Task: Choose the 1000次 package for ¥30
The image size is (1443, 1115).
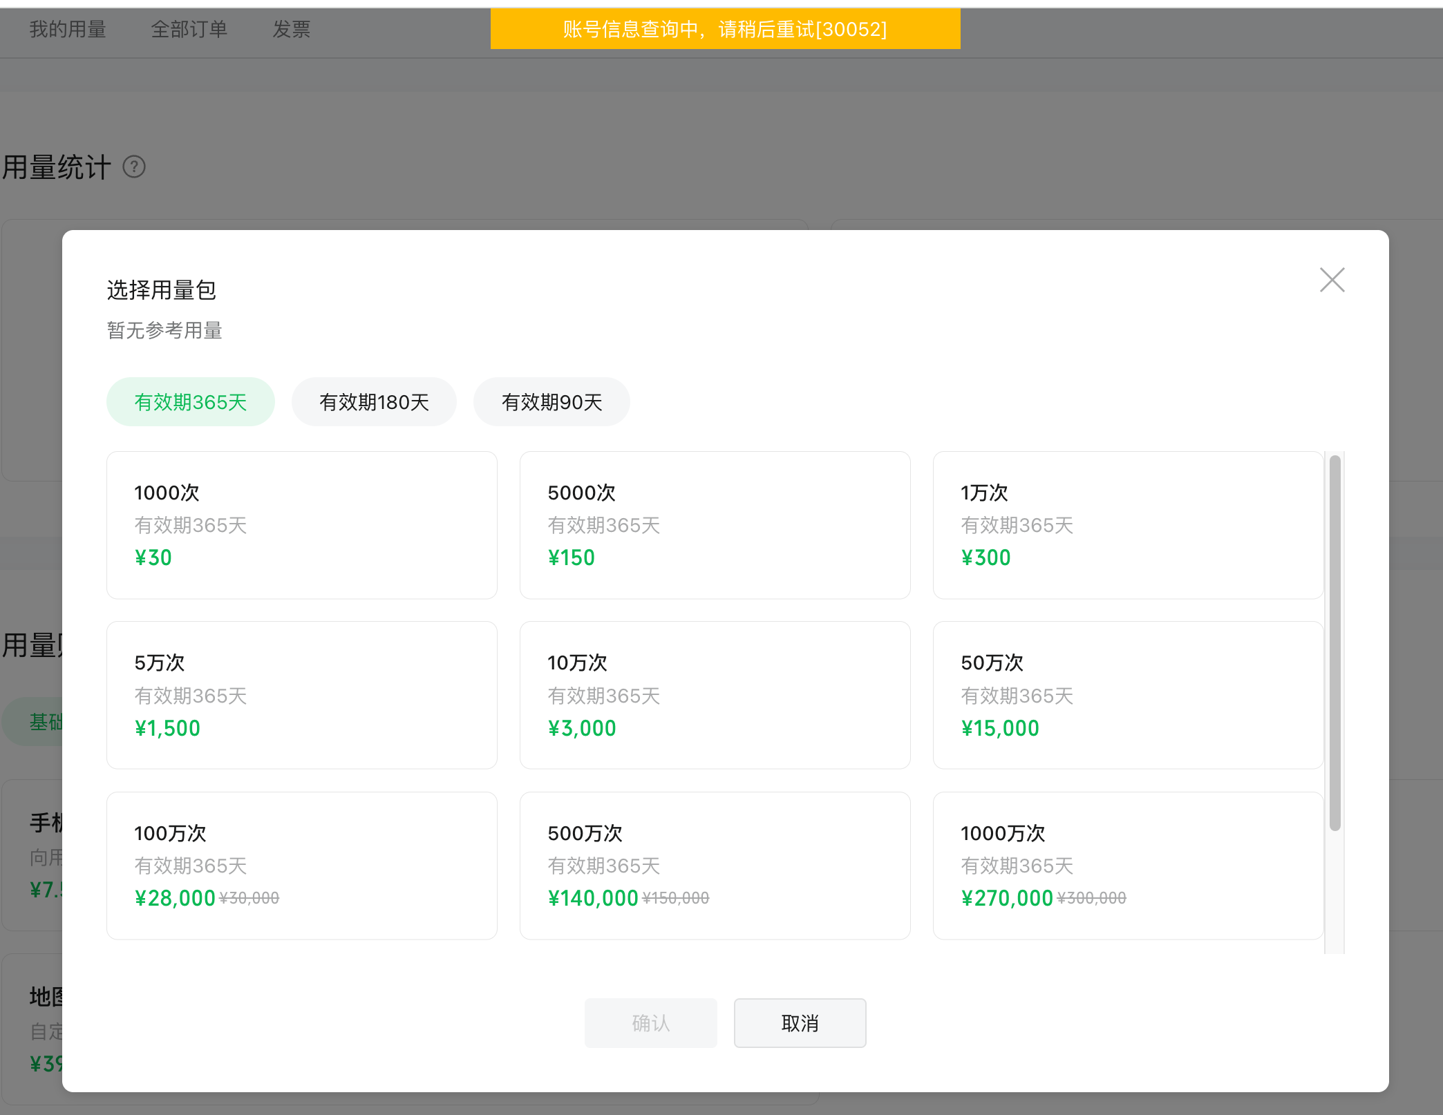Action: 302,525
